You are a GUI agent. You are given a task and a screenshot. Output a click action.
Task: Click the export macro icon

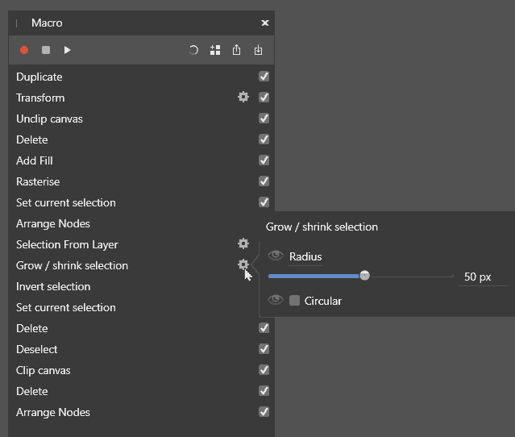click(236, 50)
